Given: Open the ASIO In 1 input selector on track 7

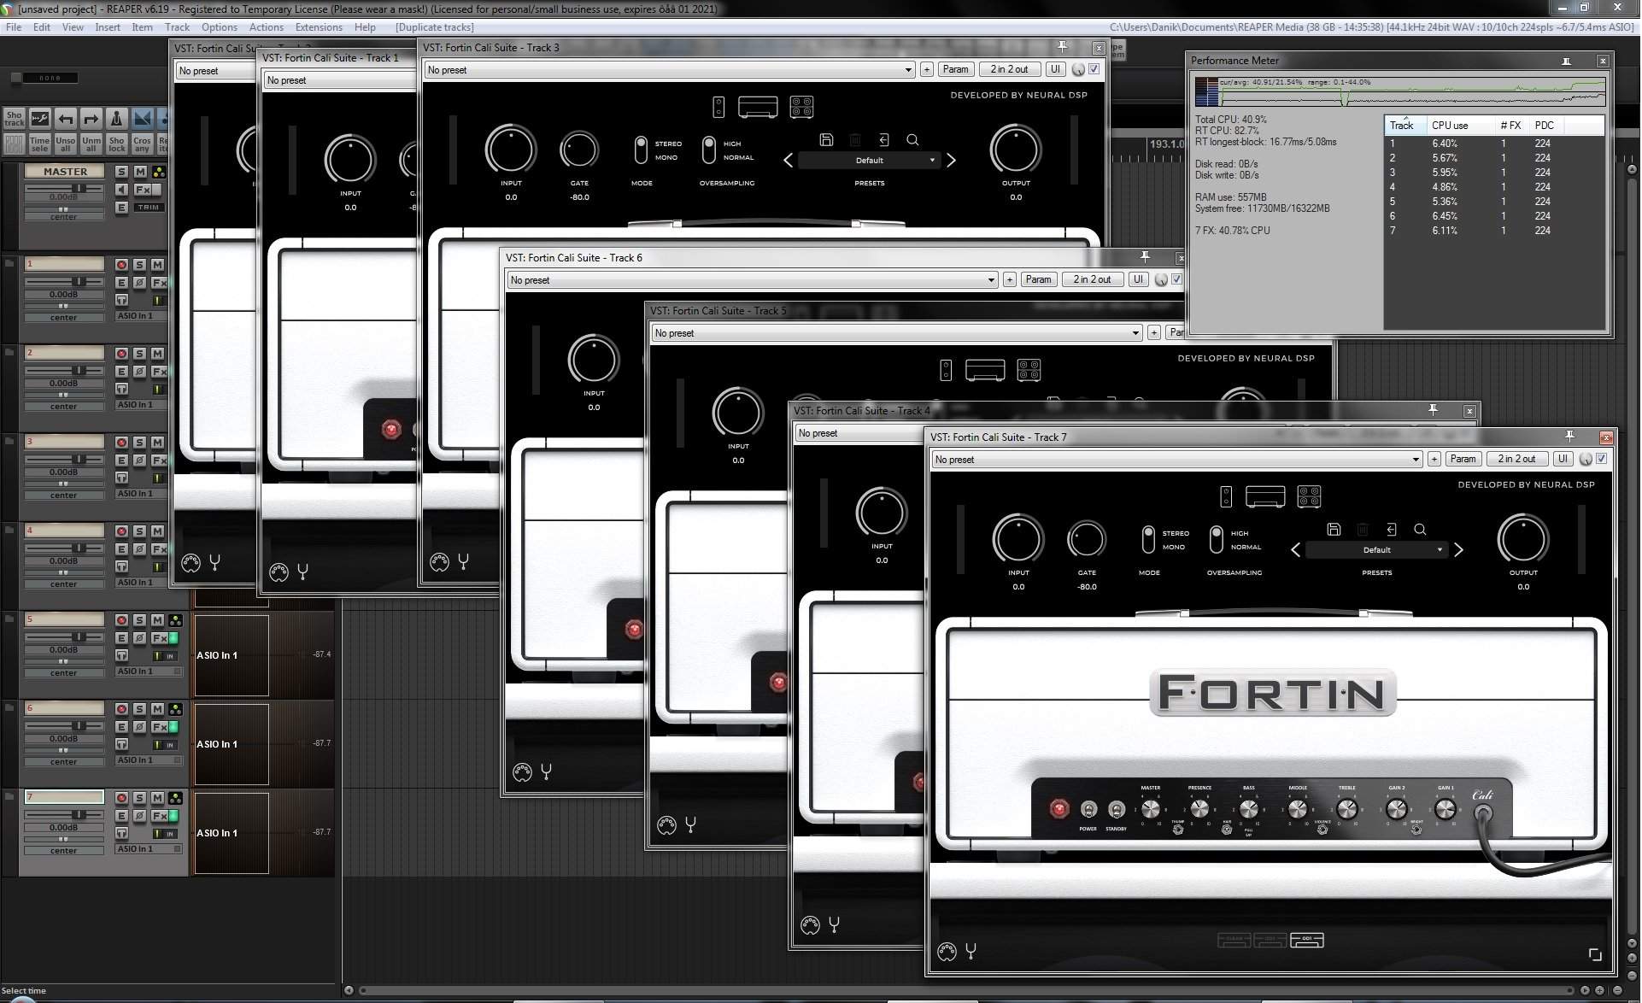Looking at the screenshot, I should [149, 849].
